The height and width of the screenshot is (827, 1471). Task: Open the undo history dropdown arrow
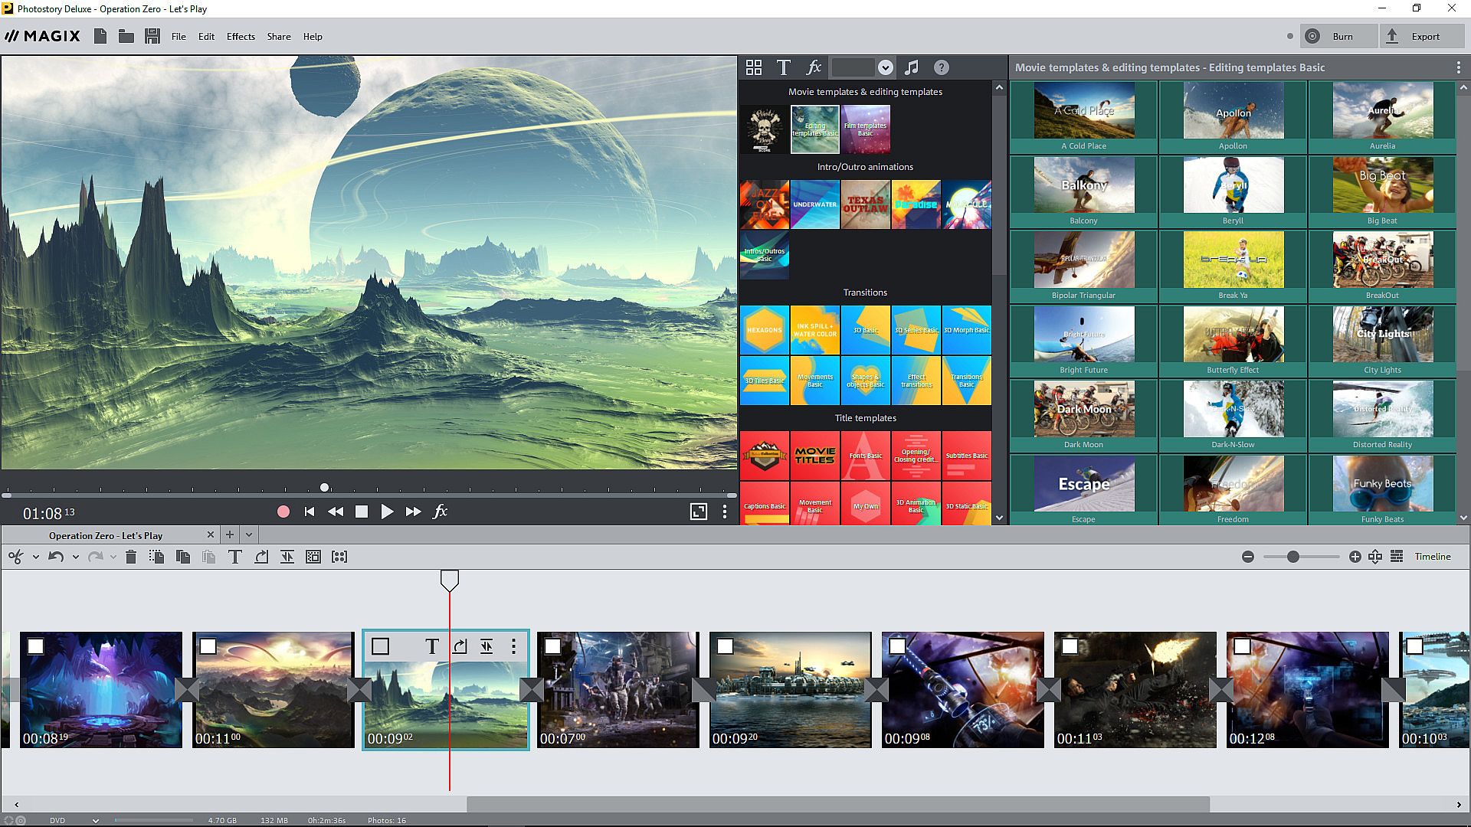tap(75, 557)
